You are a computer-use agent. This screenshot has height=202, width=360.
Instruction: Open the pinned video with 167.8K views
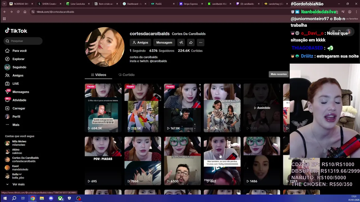183,108
